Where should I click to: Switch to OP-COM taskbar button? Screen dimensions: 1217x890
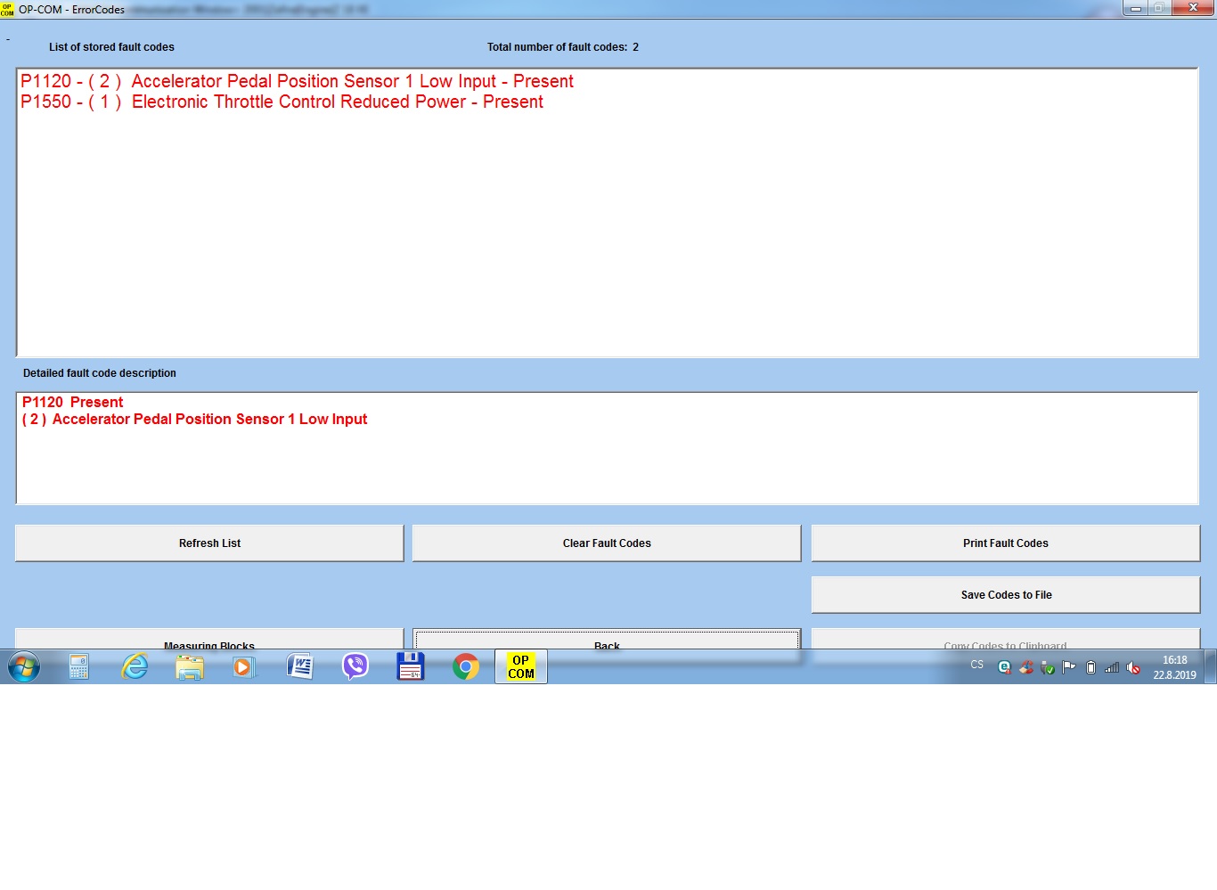click(x=521, y=666)
